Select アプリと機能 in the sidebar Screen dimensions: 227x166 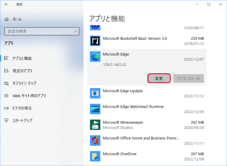click(22, 58)
